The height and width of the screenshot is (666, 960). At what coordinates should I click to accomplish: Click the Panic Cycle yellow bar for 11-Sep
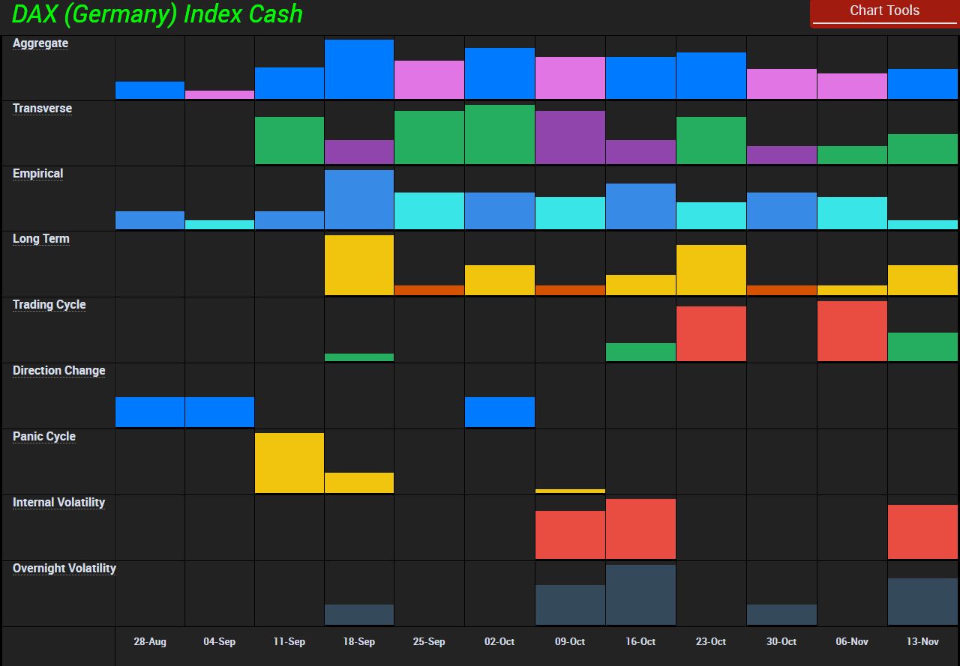pyautogui.click(x=289, y=463)
